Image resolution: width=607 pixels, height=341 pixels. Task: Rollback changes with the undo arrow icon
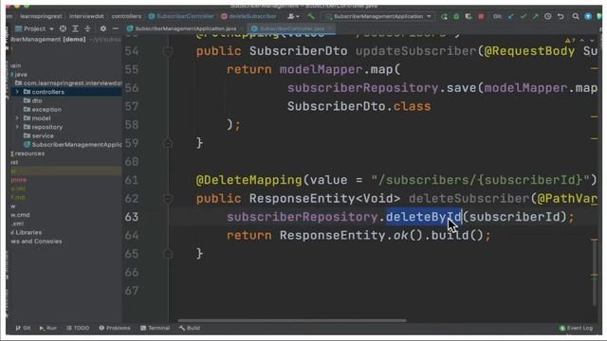point(561,17)
